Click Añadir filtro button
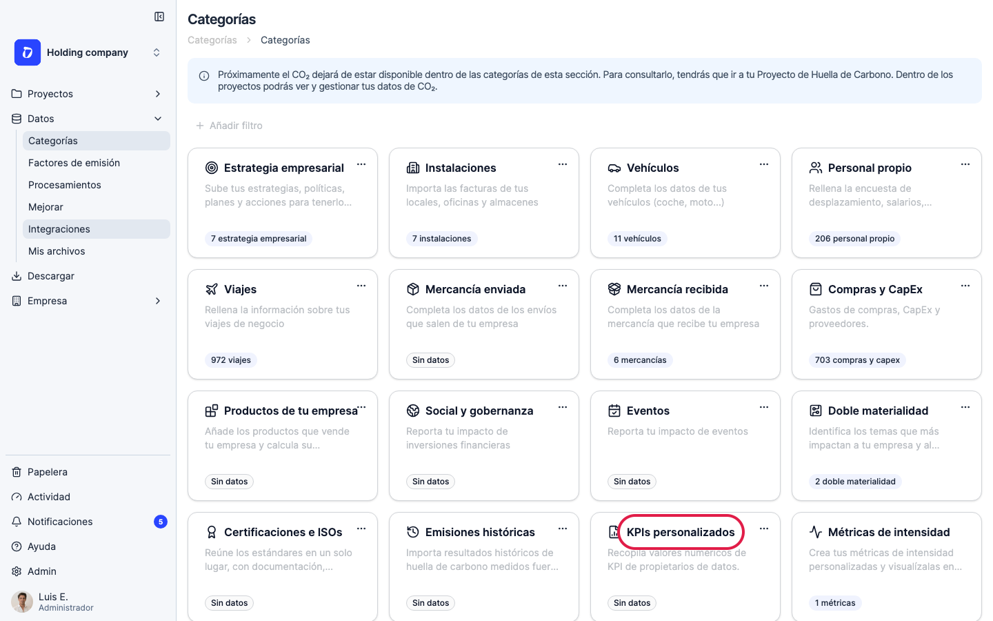 pyautogui.click(x=229, y=126)
